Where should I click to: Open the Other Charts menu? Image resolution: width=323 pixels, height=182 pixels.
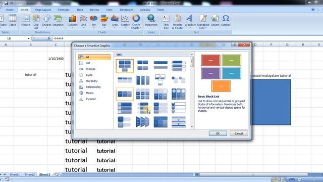coord(136,22)
